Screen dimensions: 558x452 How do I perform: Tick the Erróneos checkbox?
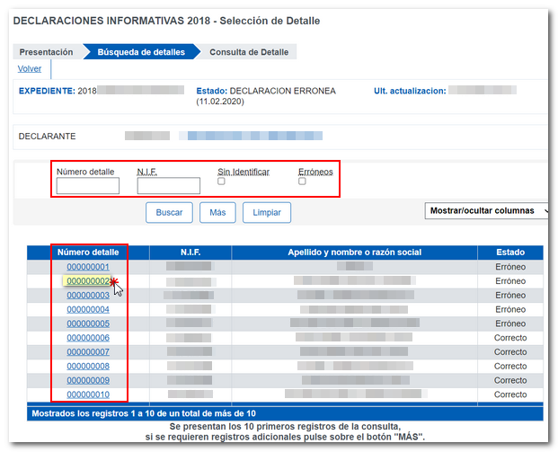(302, 182)
